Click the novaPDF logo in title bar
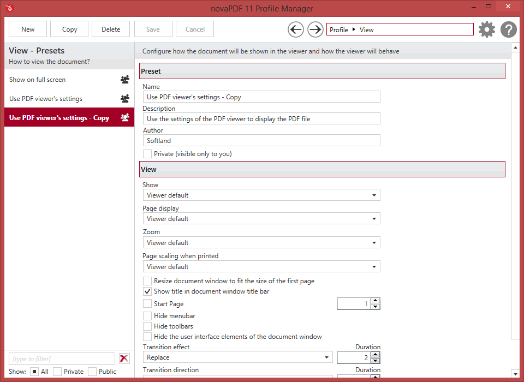The height and width of the screenshot is (382, 524). 9,8
